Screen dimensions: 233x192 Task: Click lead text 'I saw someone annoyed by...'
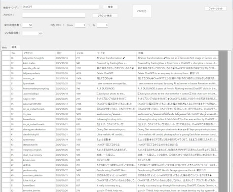point(116,83)
